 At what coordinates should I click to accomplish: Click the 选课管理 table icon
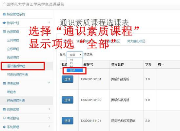point(4,32)
